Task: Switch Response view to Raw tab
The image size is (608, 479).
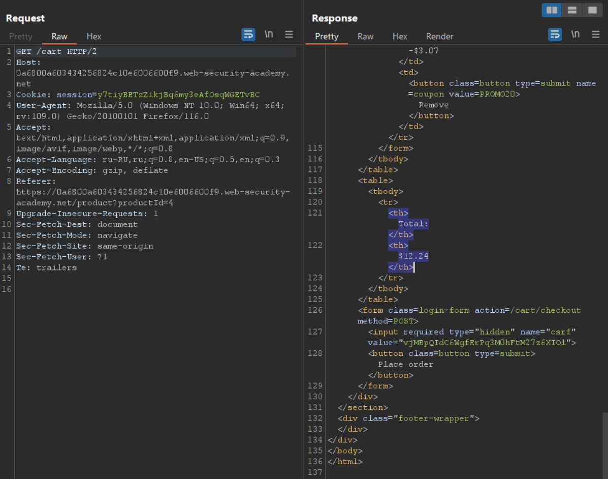Action: (x=365, y=37)
